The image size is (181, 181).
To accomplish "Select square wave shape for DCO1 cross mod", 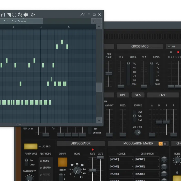I will [x=134, y=72].
